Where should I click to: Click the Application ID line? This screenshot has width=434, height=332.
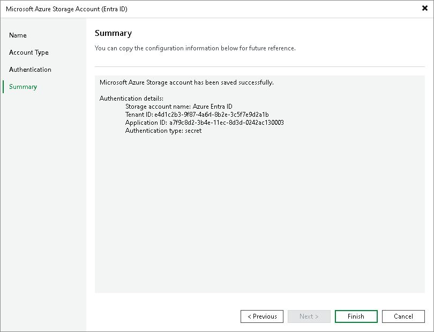[x=205, y=123]
